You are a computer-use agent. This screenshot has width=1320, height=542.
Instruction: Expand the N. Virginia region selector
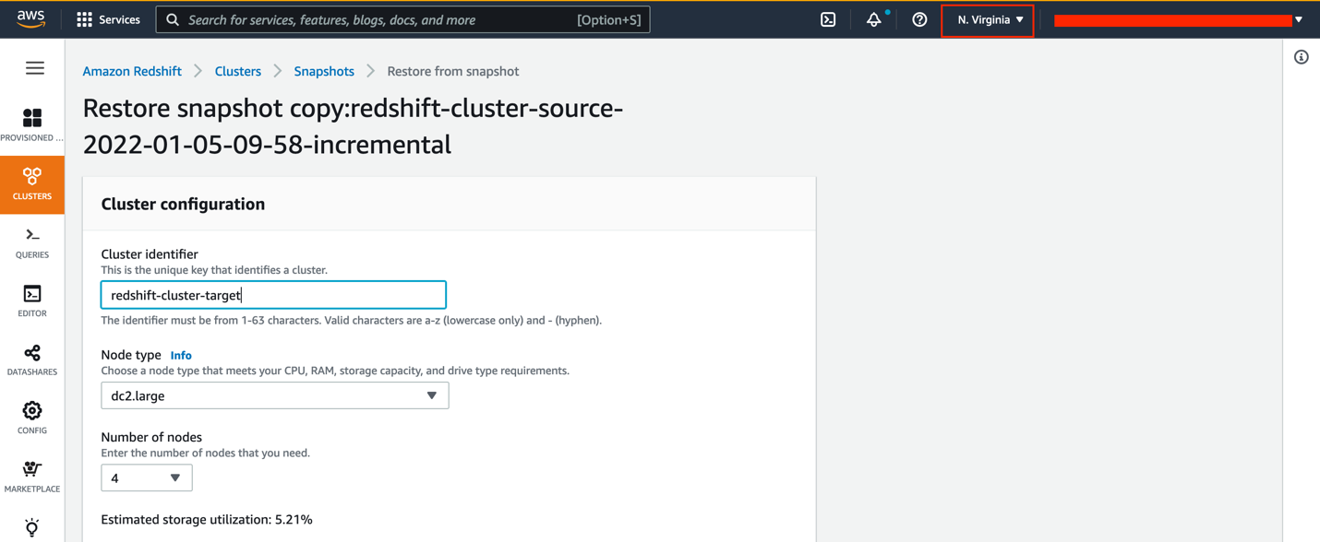tap(990, 19)
